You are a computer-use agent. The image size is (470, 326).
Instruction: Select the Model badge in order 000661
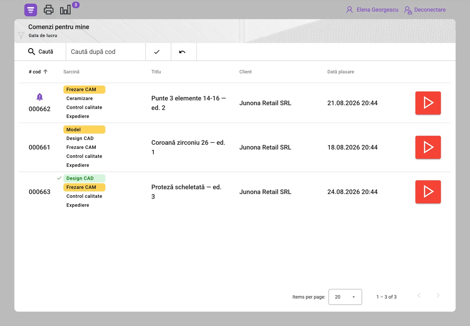coord(84,130)
